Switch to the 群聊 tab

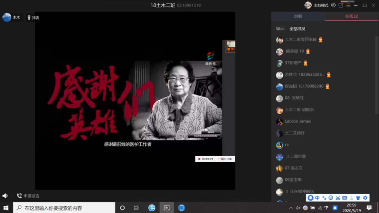[298, 16]
